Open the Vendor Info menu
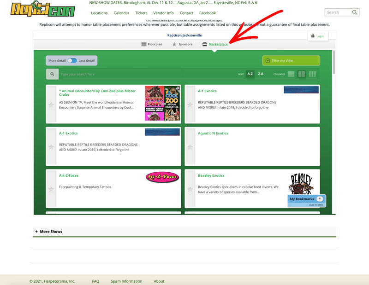 pyautogui.click(x=163, y=13)
